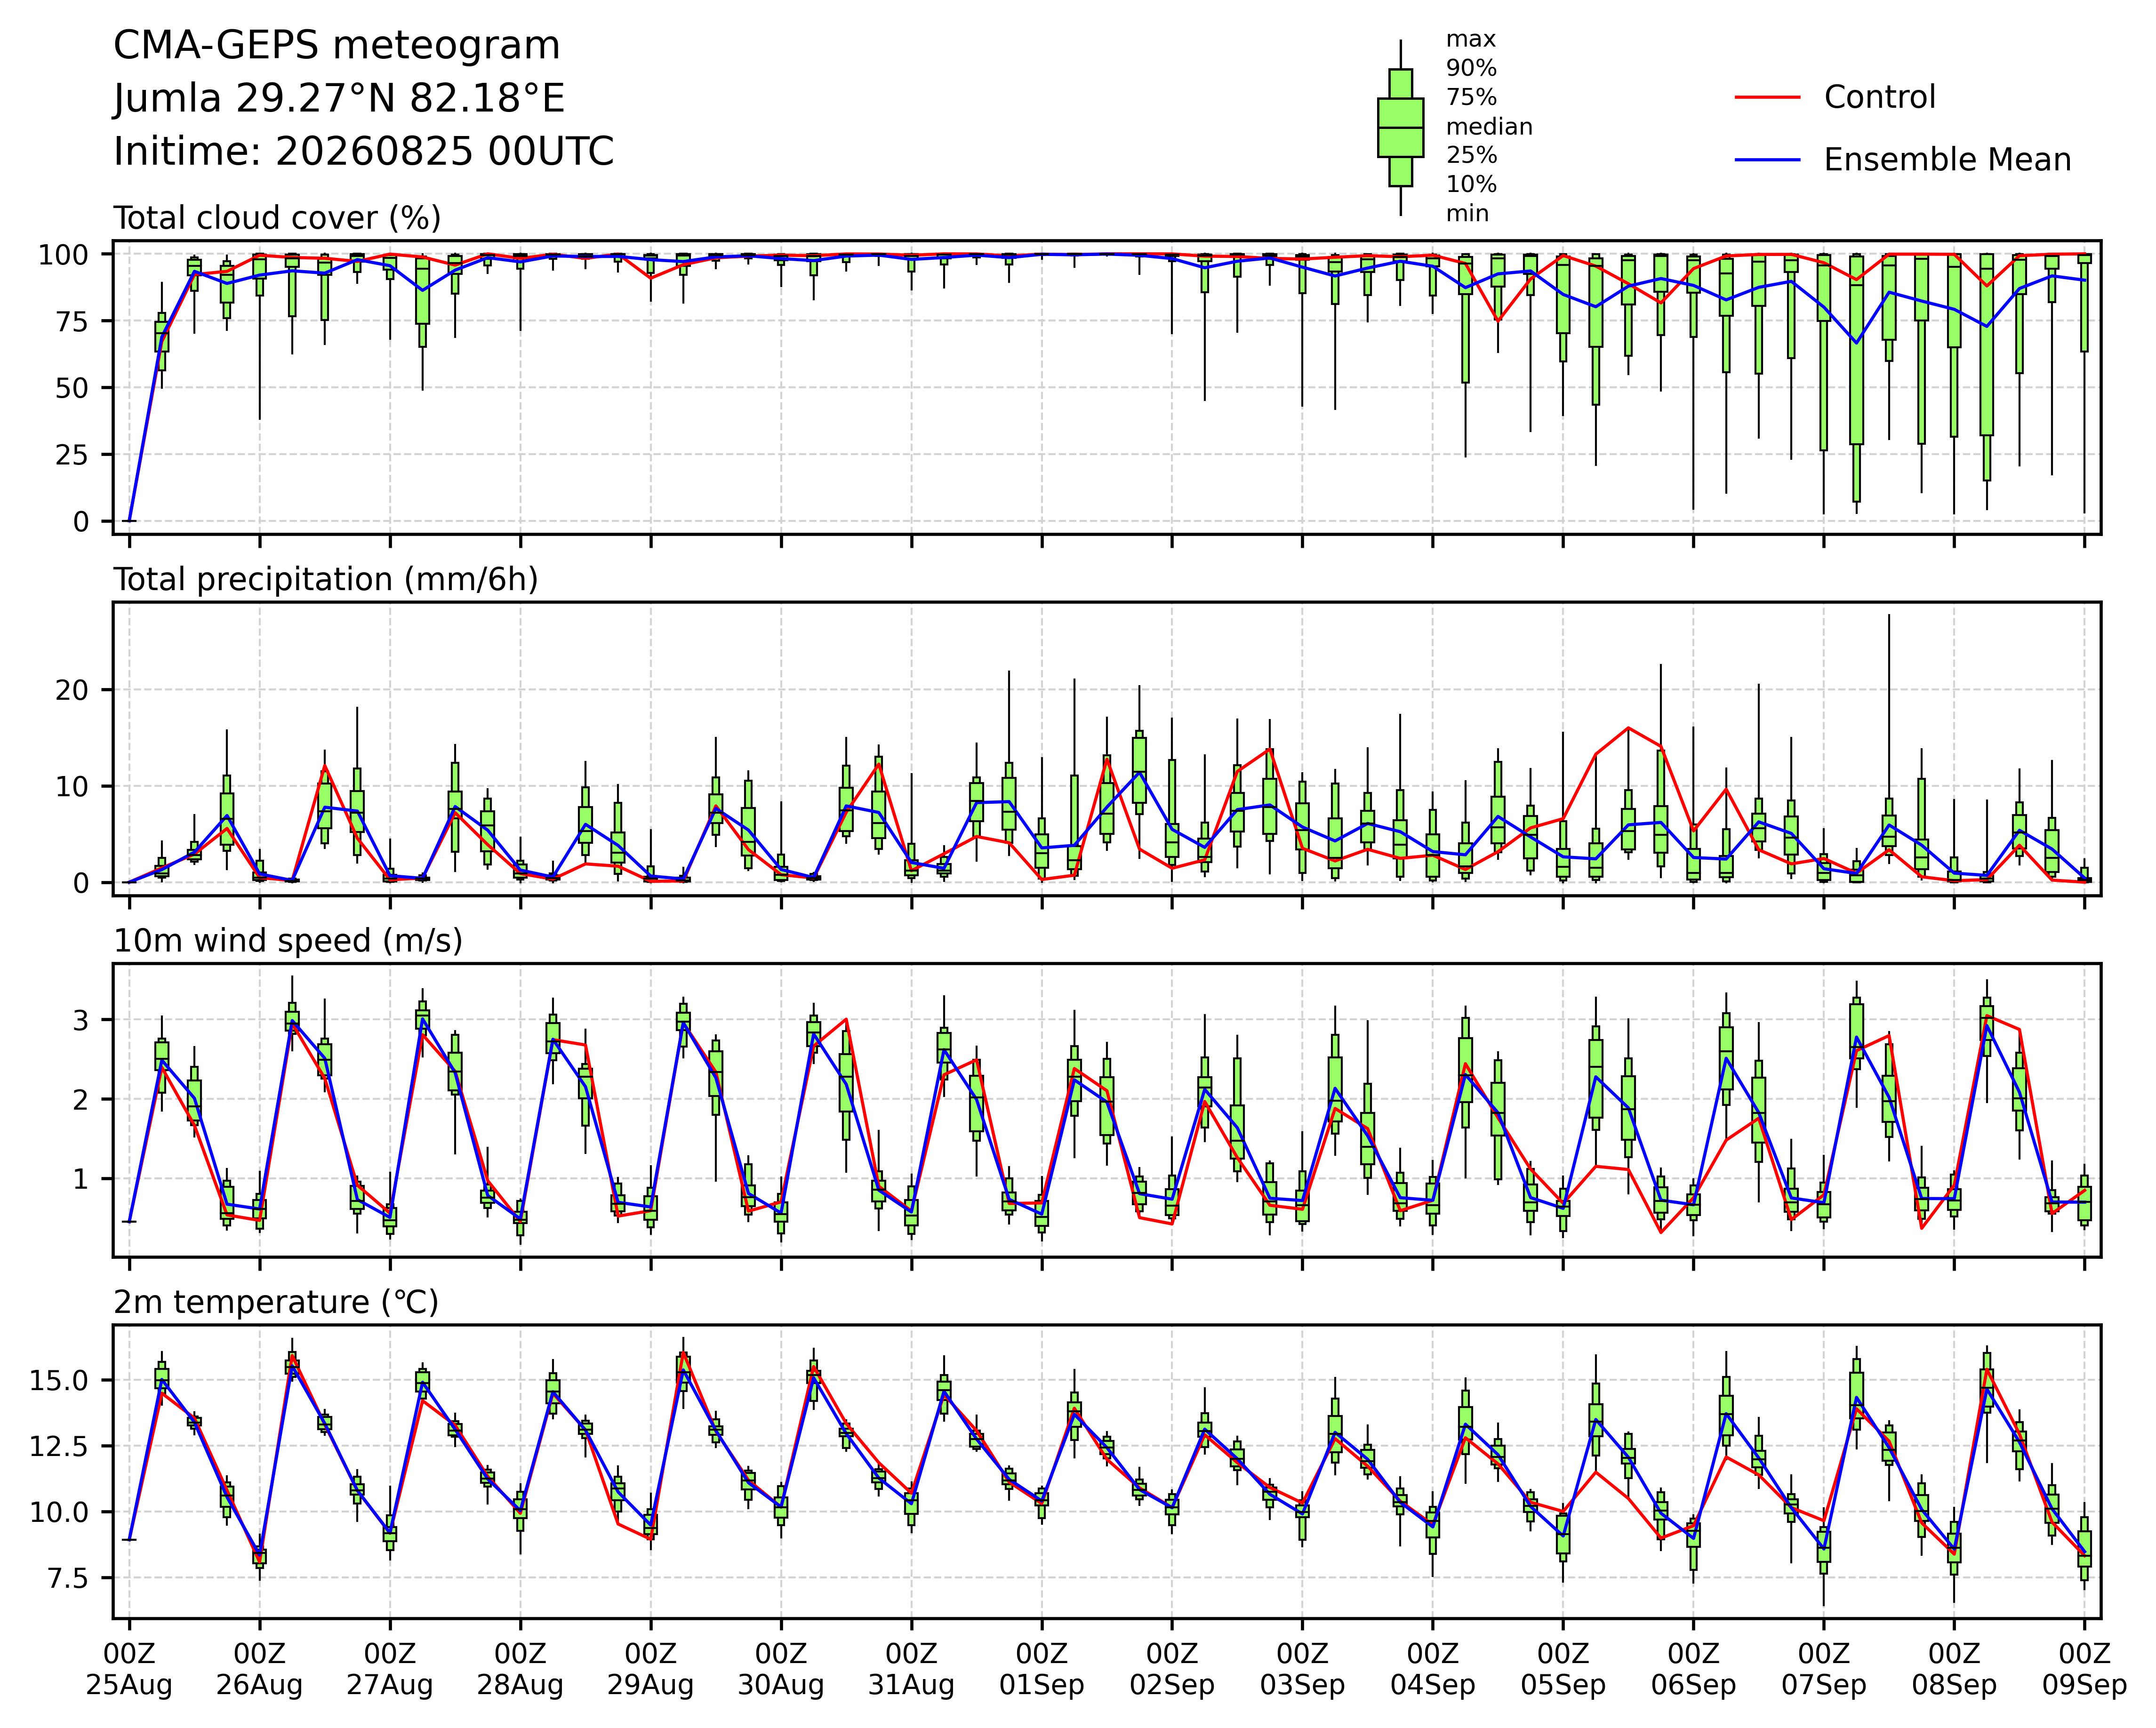Click the '7.5' tick on temperature axis
Image resolution: width=2156 pixels, height=1728 pixels.
point(67,1579)
